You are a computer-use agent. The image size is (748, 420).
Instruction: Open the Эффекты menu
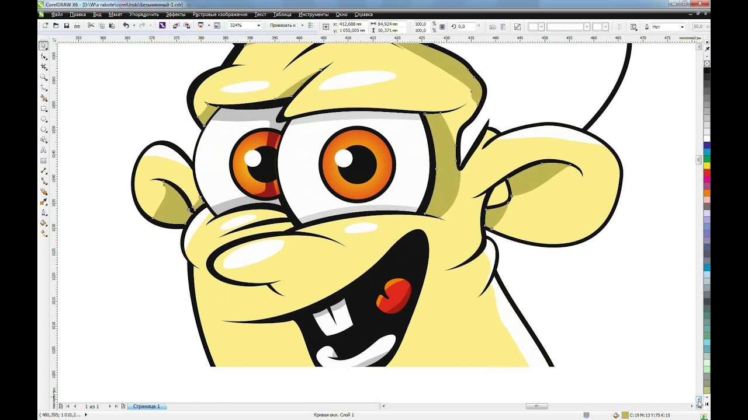point(175,14)
